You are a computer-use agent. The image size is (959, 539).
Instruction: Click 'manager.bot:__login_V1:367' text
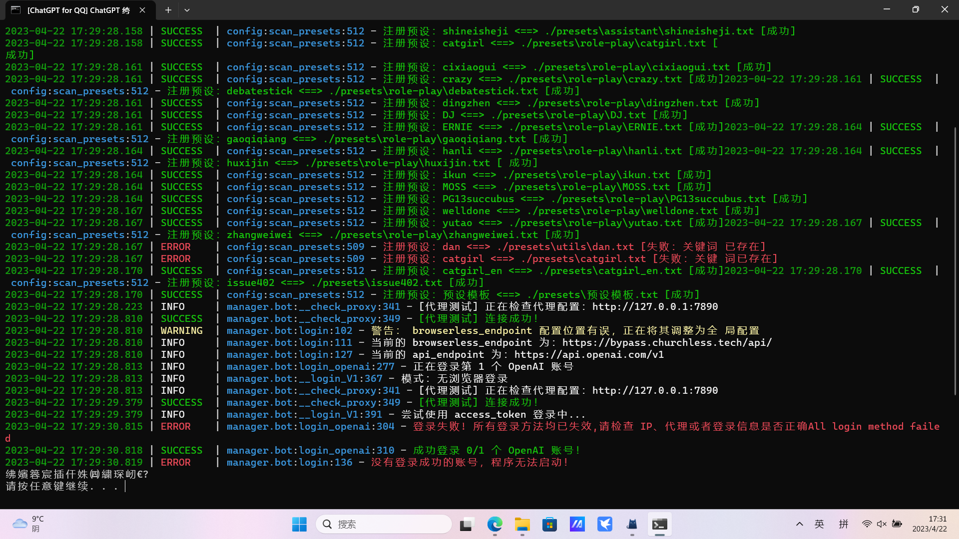(x=304, y=378)
